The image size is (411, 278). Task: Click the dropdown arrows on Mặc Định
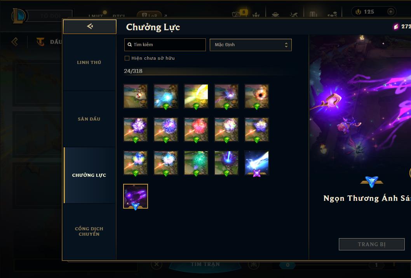click(286, 45)
